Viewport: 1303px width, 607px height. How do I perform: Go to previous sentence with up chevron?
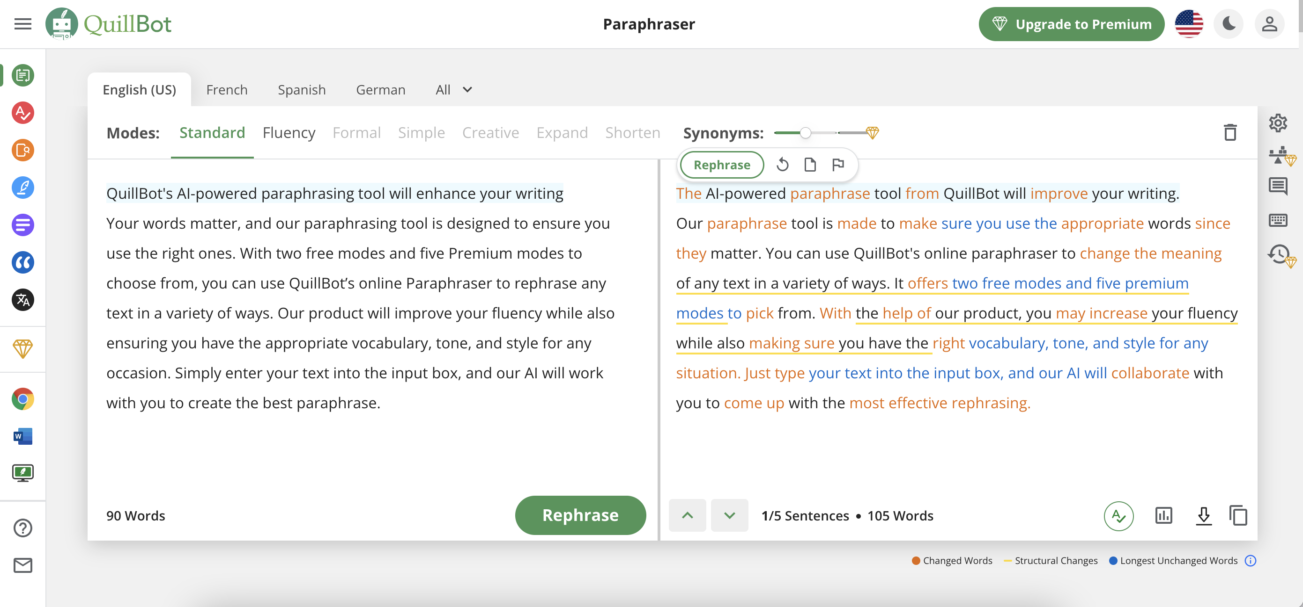[x=687, y=516]
